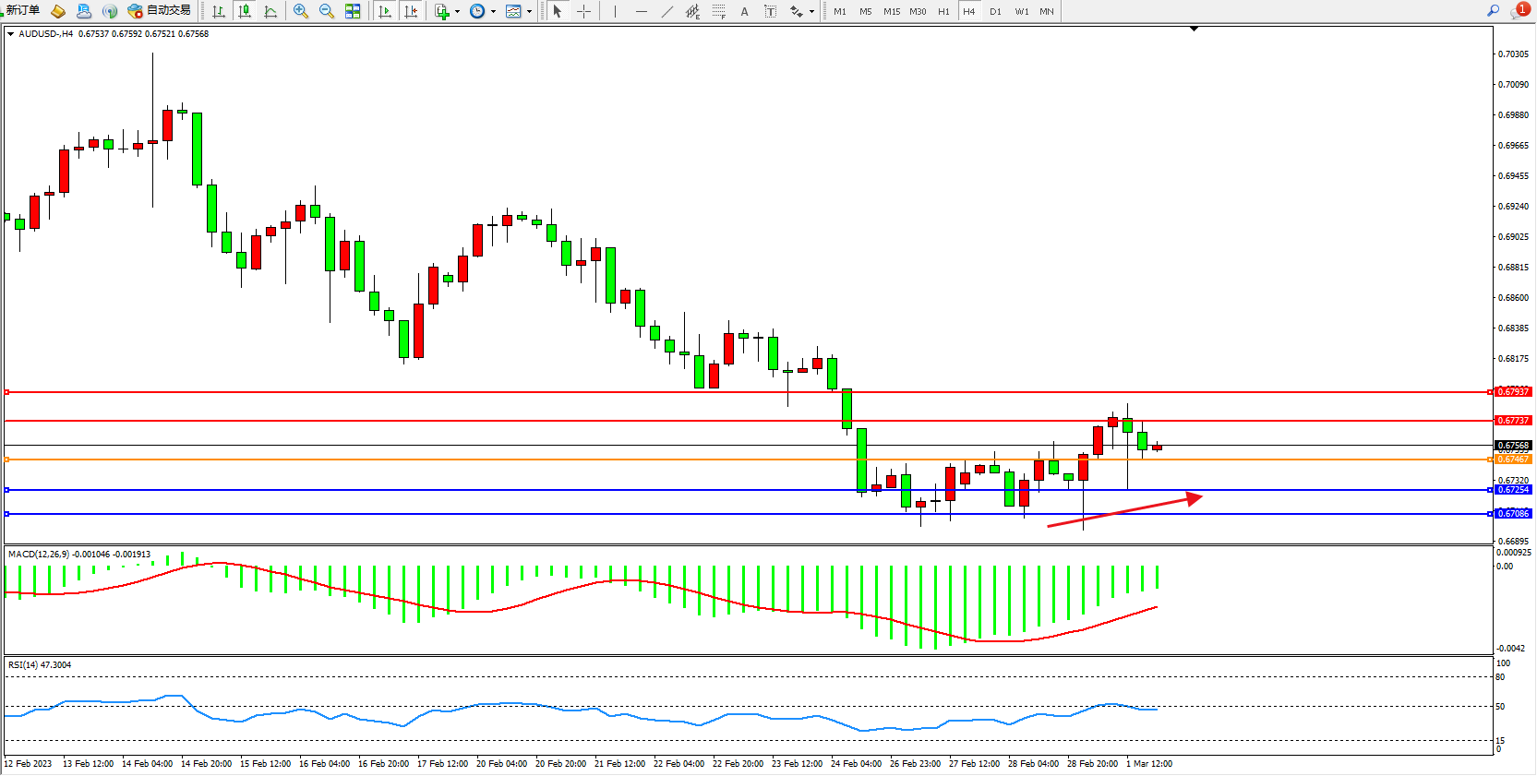Select the orange horizontal line's 0.67467 price label
1537x776 pixels.
pos(1513,460)
